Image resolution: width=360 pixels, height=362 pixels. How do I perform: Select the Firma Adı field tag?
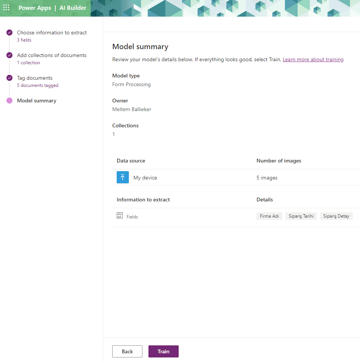269,216
